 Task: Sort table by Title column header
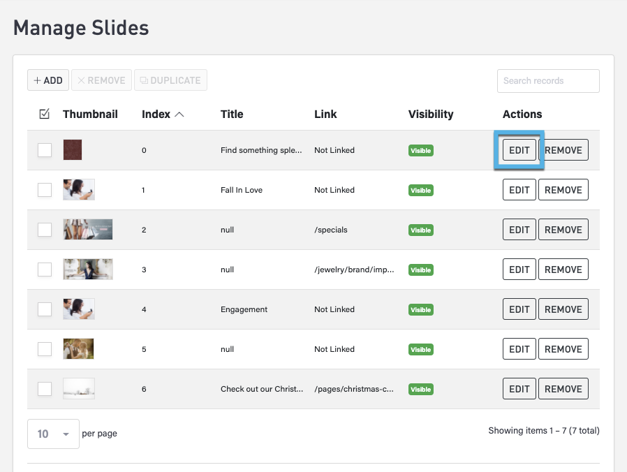pos(232,114)
